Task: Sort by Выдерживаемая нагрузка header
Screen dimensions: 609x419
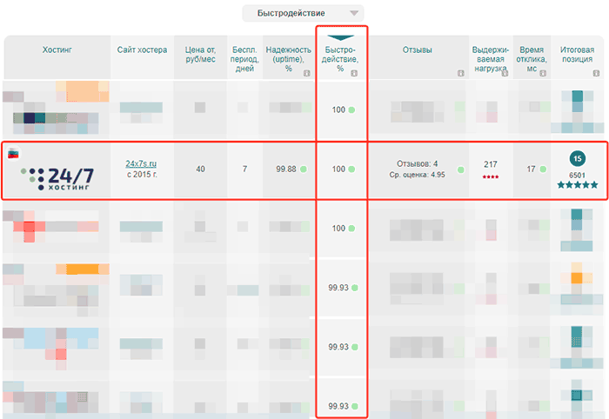Action: pos(490,59)
